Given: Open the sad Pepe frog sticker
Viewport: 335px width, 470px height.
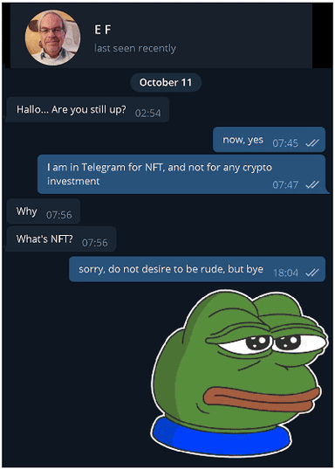Looking at the screenshot, I should click(239, 373).
